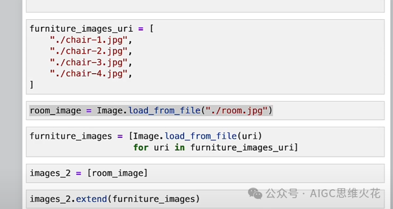Click the furniture_images list comprehension cell
This screenshot has width=393, height=209.
(x=205, y=142)
